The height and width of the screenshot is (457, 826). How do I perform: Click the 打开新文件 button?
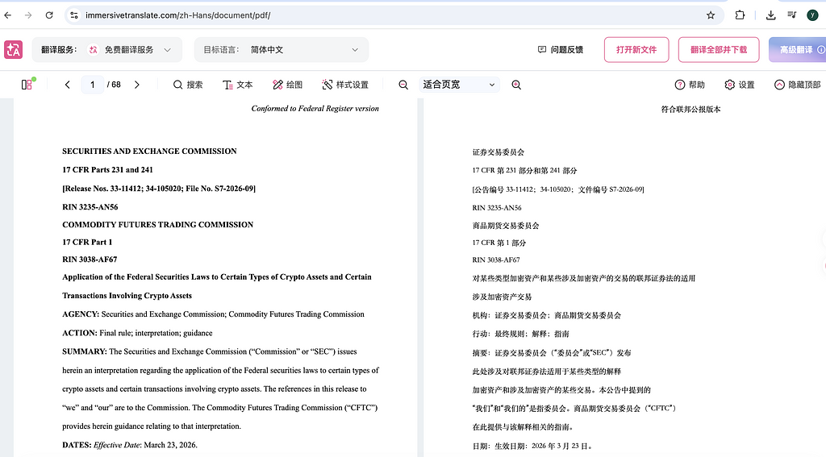(636, 50)
